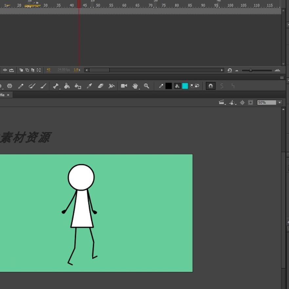Click the black stroke color swatch
Image resolution: width=289 pixels, height=289 pixels.
(x=169, y=86)
